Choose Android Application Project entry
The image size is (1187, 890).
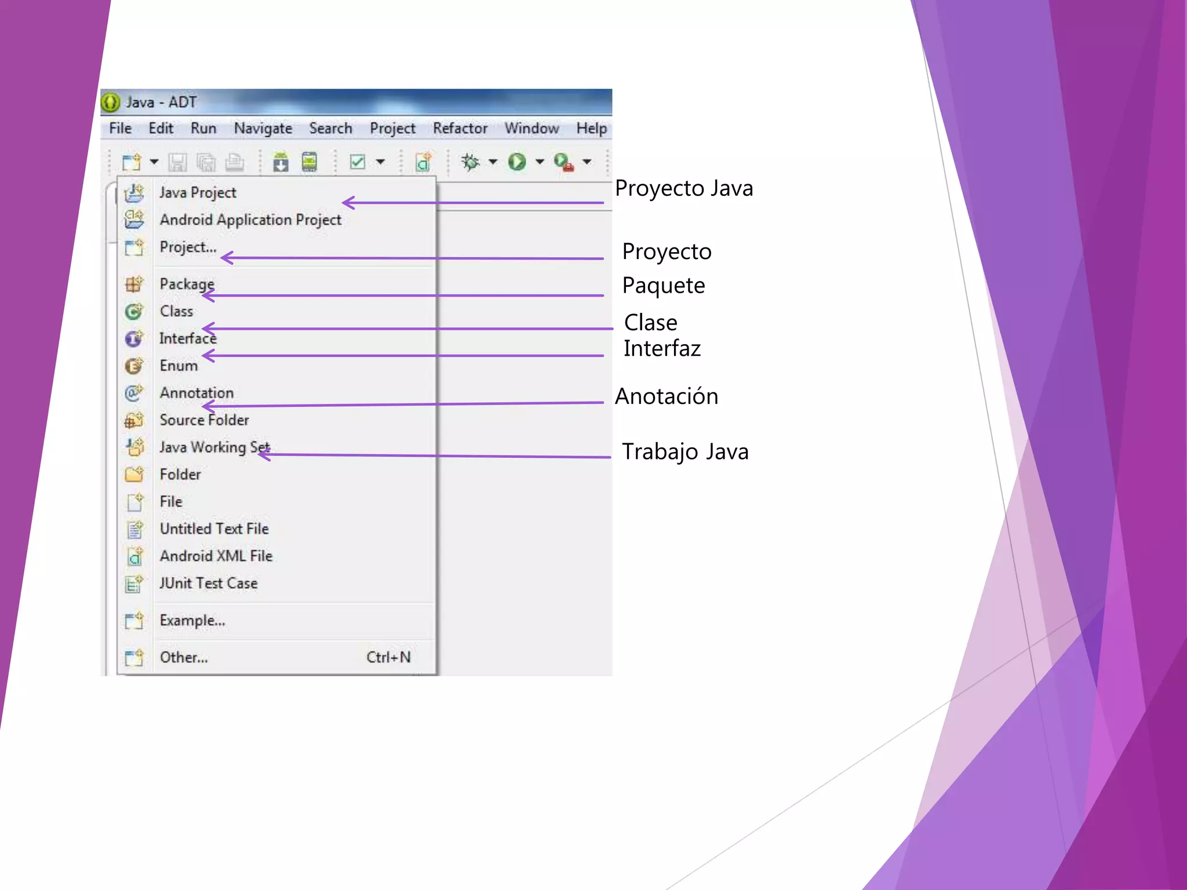(x=276, y=220)
